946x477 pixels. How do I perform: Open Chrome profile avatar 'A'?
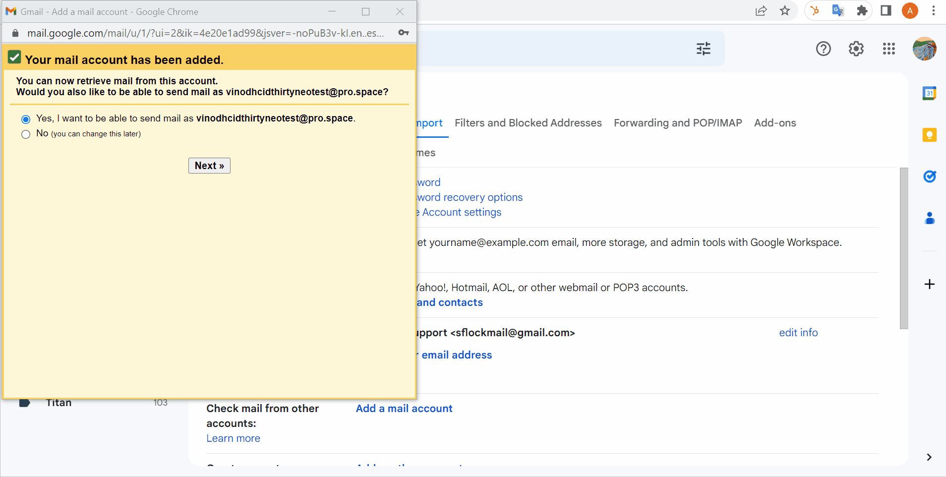tap(909, 11)
